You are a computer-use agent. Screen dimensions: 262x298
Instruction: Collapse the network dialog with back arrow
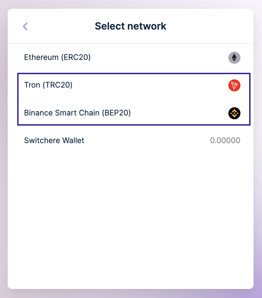point(25,26)
